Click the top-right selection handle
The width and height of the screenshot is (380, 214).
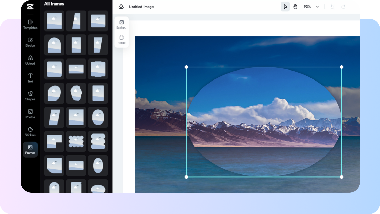[342, 67]
